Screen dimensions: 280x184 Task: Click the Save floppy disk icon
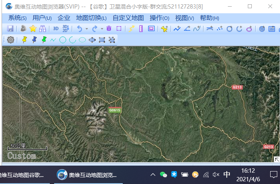10,29
